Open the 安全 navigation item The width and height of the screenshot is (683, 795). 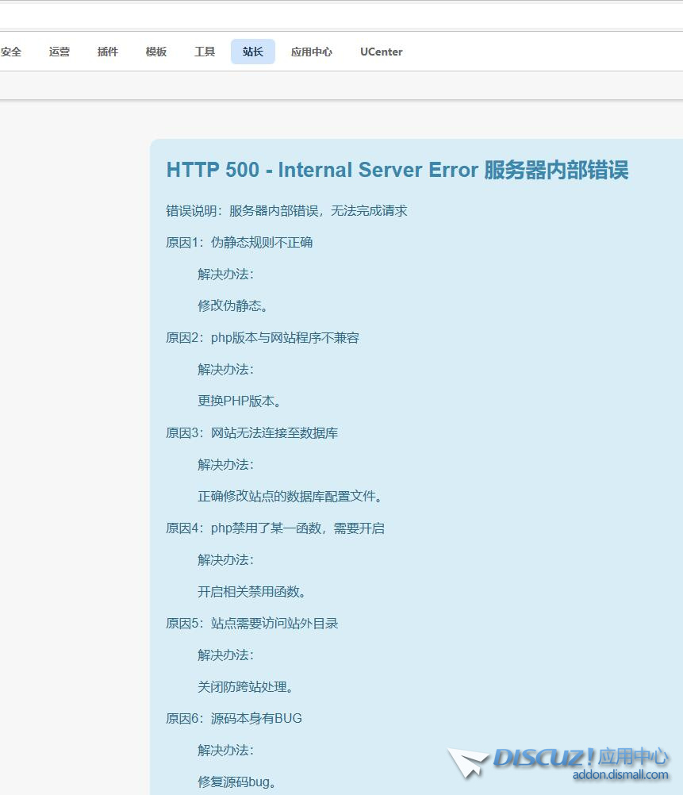pyautogui.click(x=10, y=52)
